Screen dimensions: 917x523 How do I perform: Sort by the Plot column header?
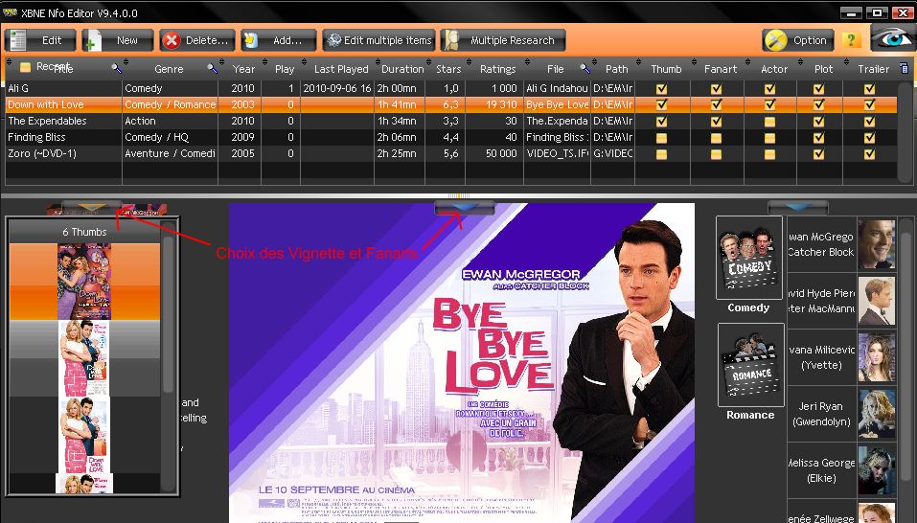[823, 69]
